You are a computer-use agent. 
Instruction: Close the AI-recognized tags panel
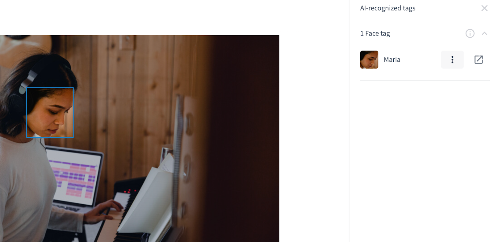[484, 8]
